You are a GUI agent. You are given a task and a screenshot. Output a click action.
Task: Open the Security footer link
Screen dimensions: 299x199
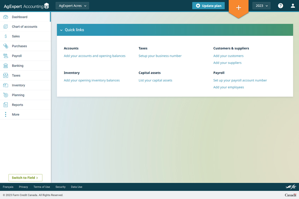[60, 187]
